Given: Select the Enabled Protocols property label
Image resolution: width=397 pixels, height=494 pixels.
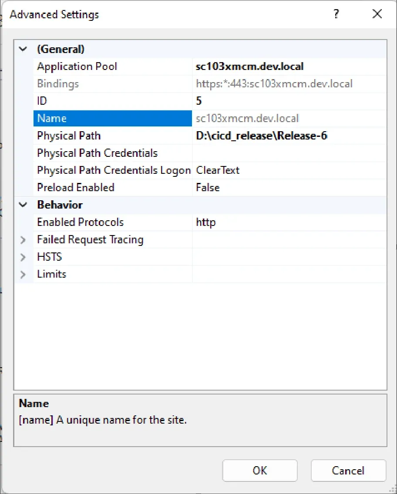Looking at the screenshot, I should (x=81, y=222).
